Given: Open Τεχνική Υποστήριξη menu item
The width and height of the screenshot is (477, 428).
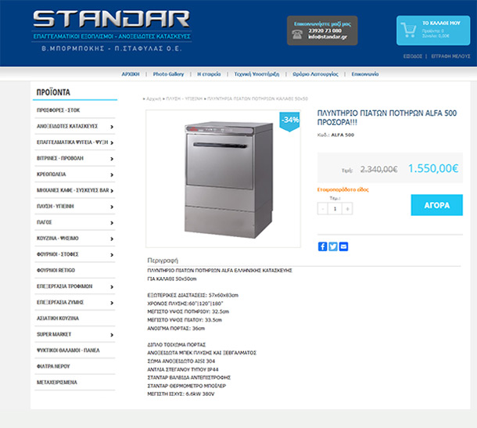Looking at the screenshot, I should coord(256,74).
